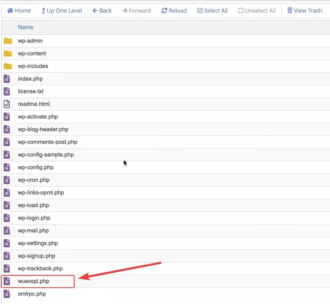
Task: Select the wp-includes folder name
Action: [33, 66]
